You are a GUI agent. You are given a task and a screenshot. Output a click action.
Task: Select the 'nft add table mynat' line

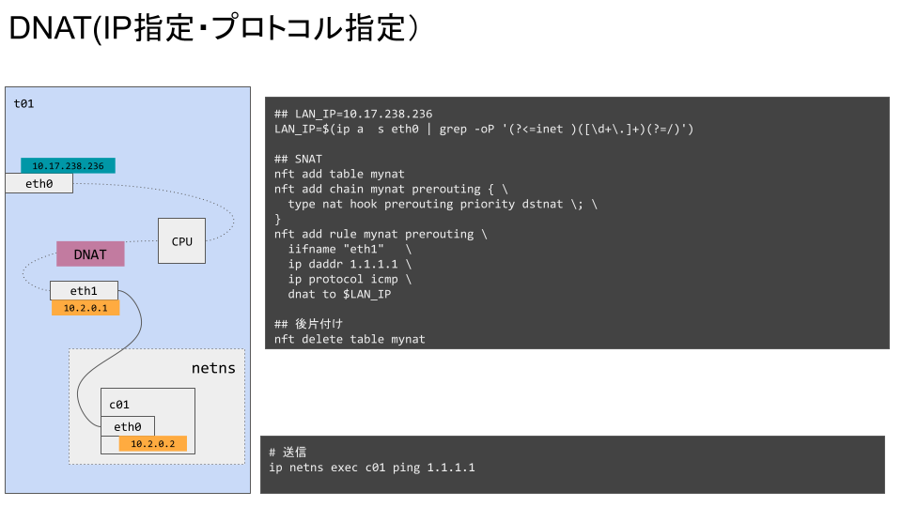coord(339,174)
